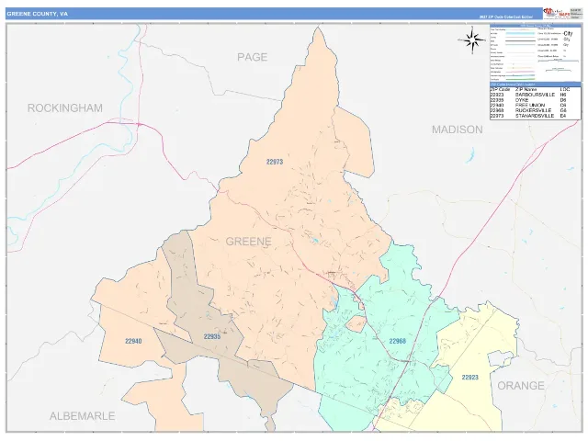Click the large City label in the legend
This screenshot has width=588, height=441.
point(568,33)
